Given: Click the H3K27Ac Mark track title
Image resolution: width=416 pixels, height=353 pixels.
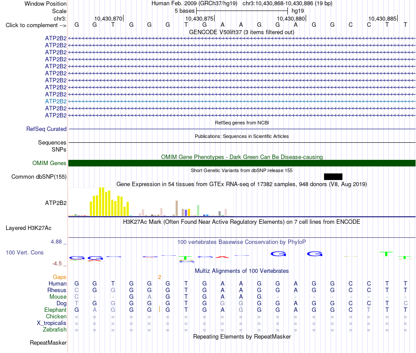Looking at the screenshot, I should (242, 222).
